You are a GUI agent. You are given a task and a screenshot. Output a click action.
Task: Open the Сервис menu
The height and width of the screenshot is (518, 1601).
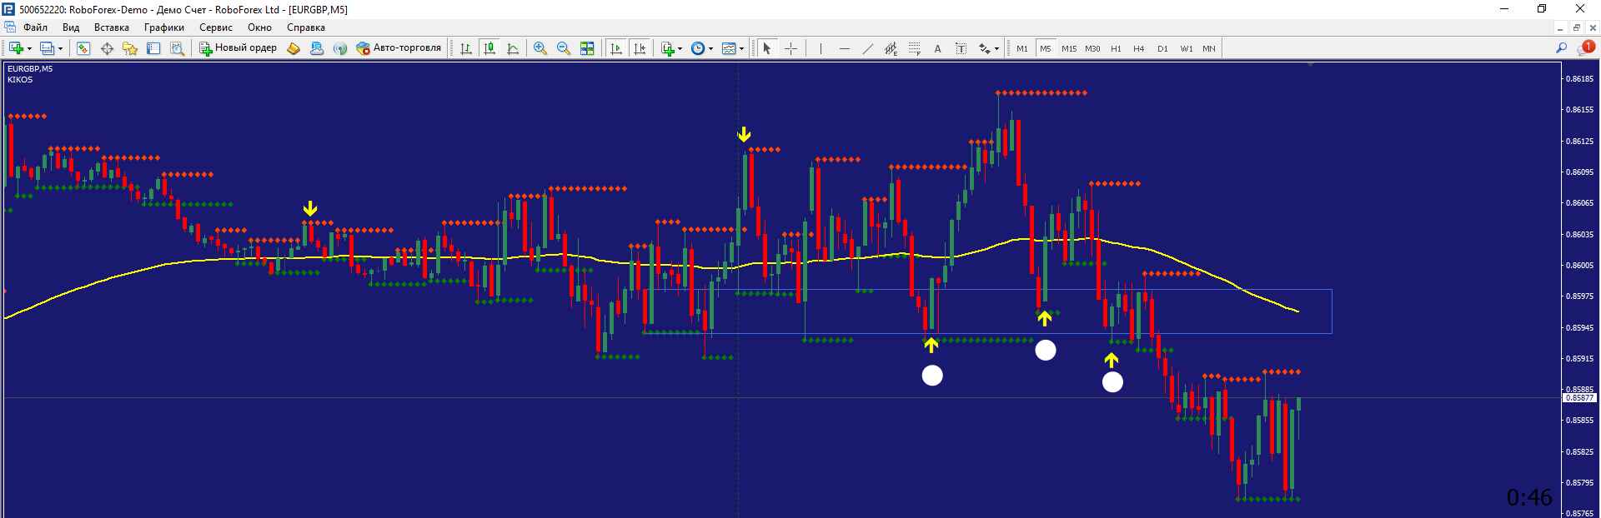tap(216, 27)
